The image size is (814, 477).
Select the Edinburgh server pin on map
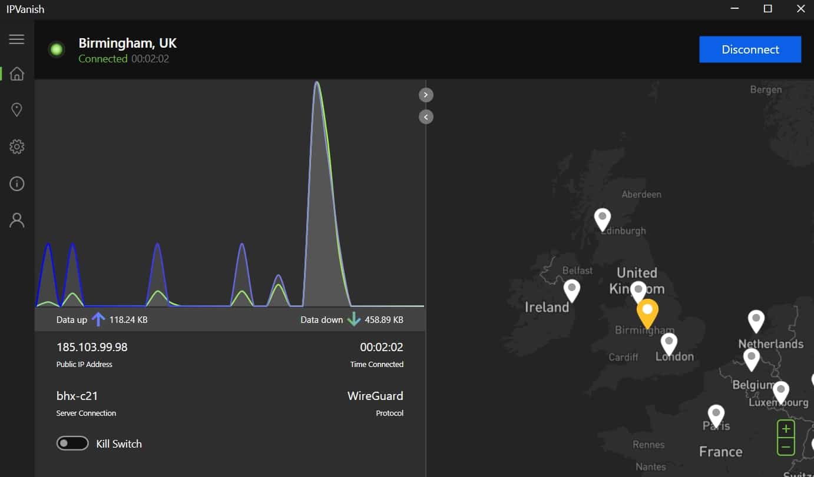[602, 219]
